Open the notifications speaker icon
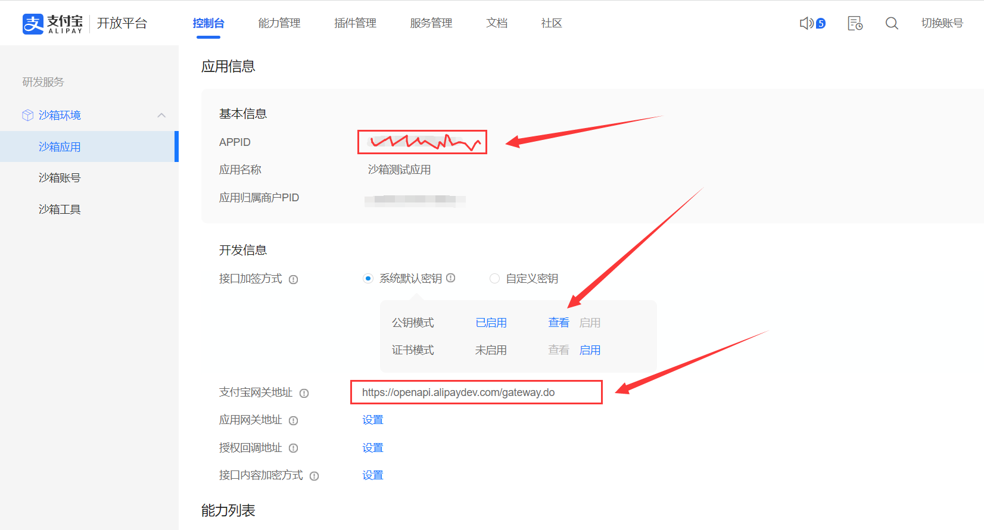Image resolution: width=984 pixels, height=530 pixels. click(x=806, y=23)
